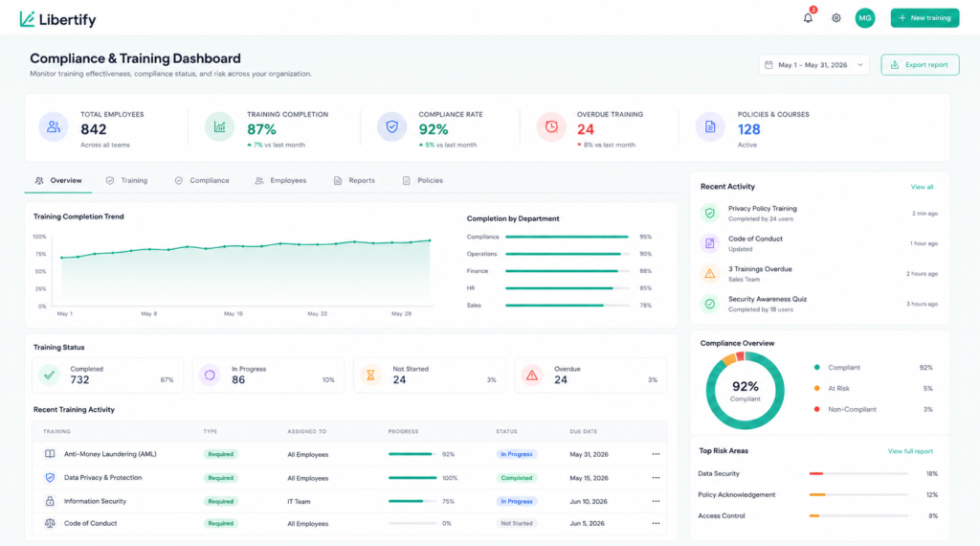Click the Overdue status alert triangle icon

(x=532, y=375)
